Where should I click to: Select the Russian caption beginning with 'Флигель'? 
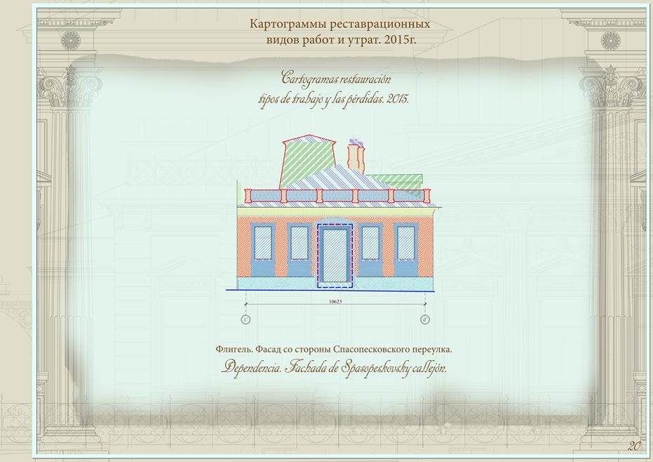click(335, 348)
